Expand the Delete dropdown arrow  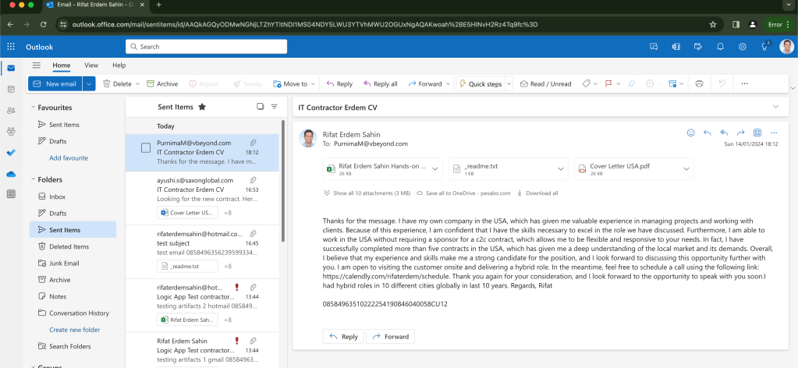coord(137,84)
